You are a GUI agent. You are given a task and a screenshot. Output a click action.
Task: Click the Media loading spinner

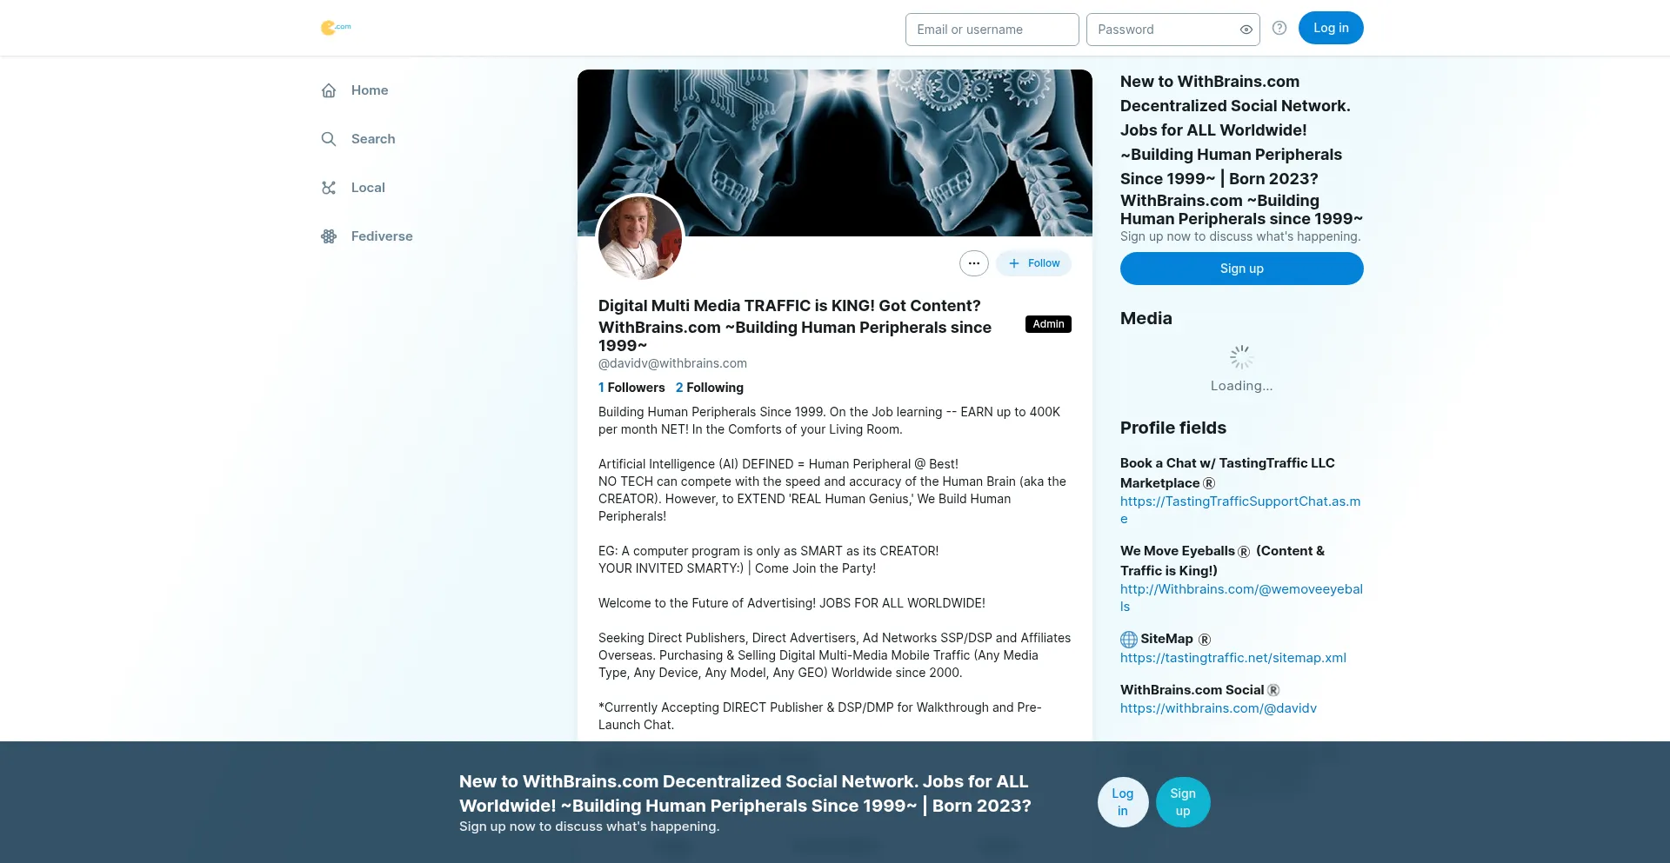[x=1241, y=356]
